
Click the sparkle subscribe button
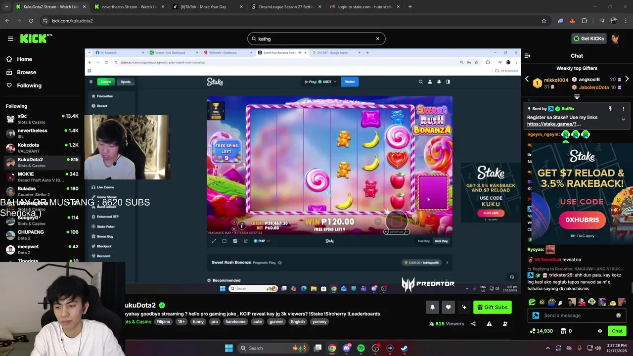464,307
